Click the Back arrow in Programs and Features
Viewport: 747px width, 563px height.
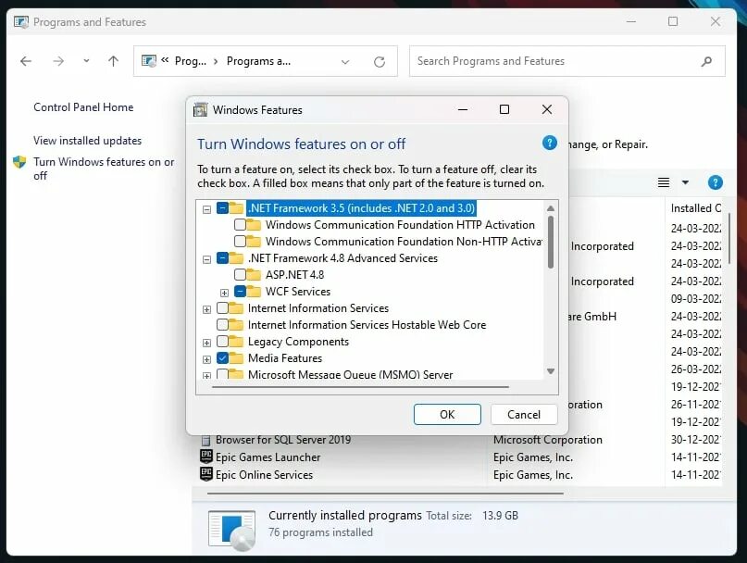point(26,61)
